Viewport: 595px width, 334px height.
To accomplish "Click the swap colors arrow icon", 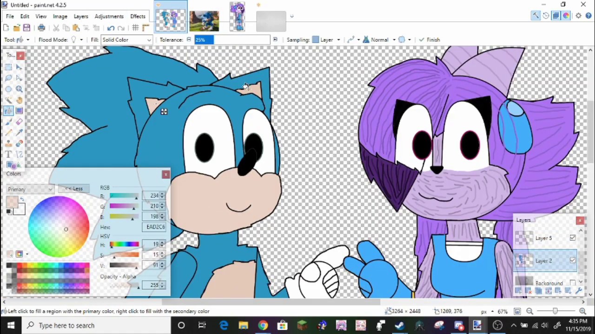I will (x=21, y=199).
